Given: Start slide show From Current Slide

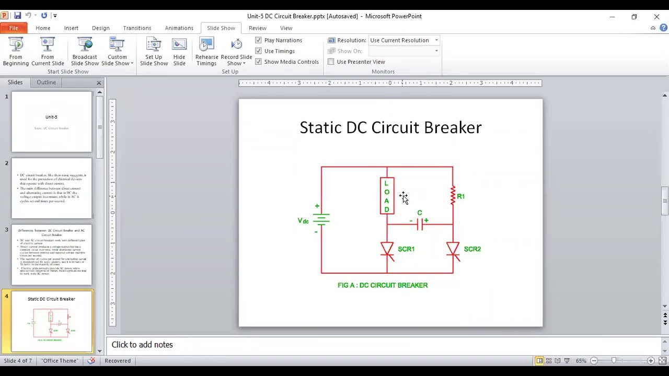Looking at the screenshot, I should tap(48, 52).
